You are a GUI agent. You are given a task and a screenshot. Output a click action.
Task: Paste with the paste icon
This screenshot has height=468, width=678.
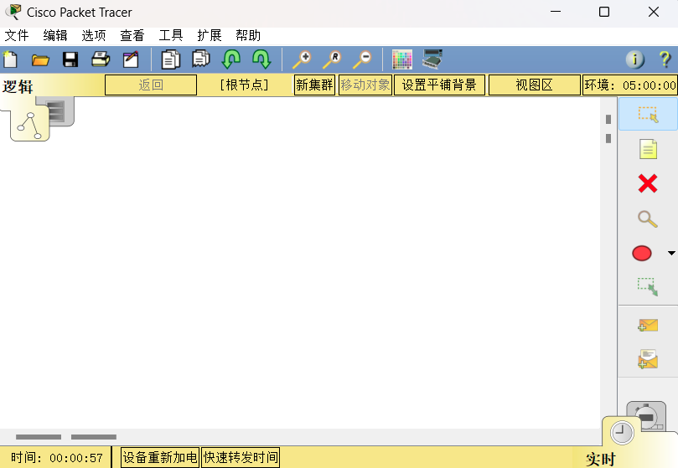click(201, 59)
